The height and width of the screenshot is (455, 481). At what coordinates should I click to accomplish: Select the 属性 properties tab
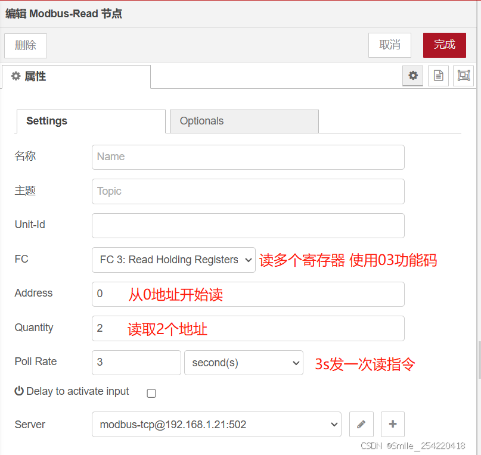pos(76,76)
